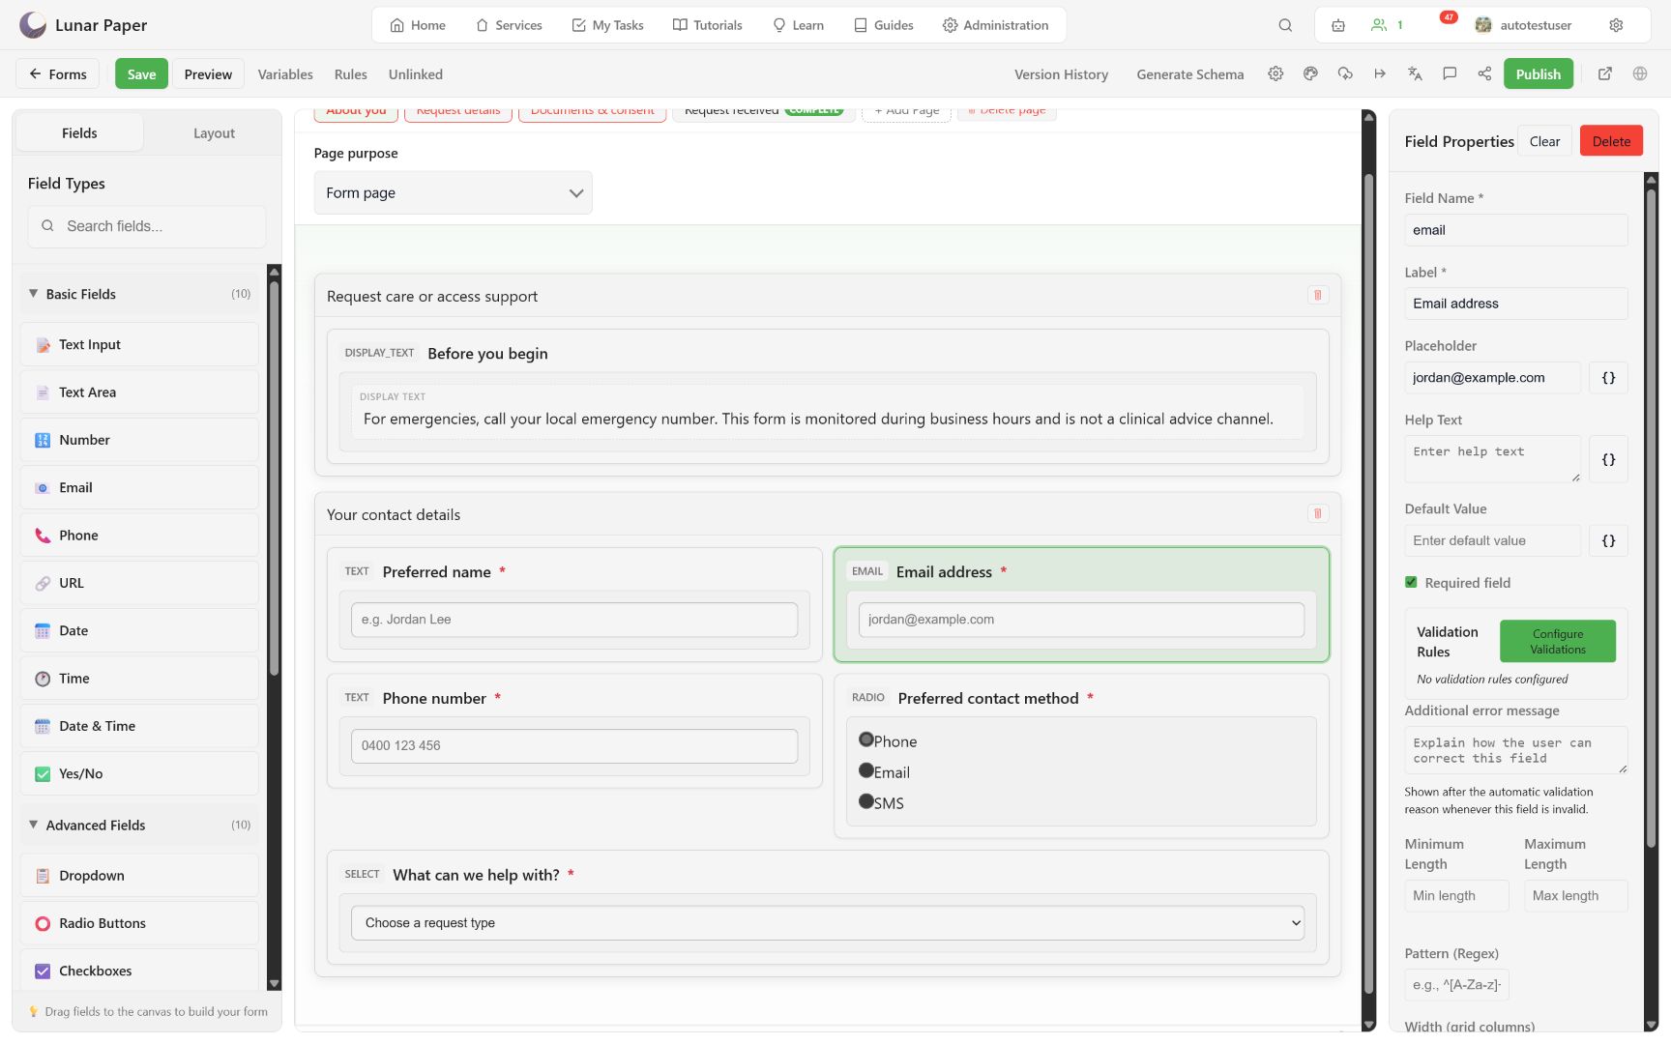This screenshot has width=1671, height=1044.
Task: Insert variable into Default Value via braces button
Action: pyautogui.click(x=1608, y=541)
